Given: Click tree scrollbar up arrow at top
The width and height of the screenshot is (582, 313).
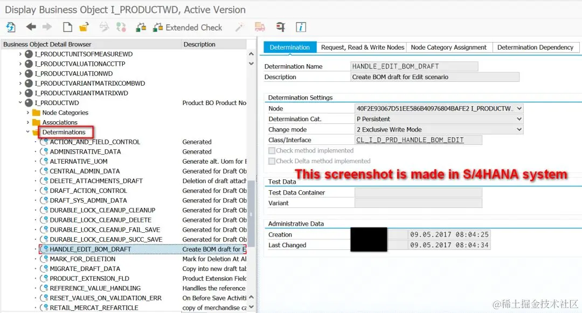Looking at the screenshot, I should 251,54.
